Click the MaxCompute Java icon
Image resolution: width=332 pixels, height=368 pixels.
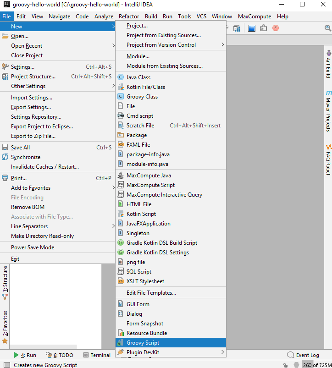(121, 176)
